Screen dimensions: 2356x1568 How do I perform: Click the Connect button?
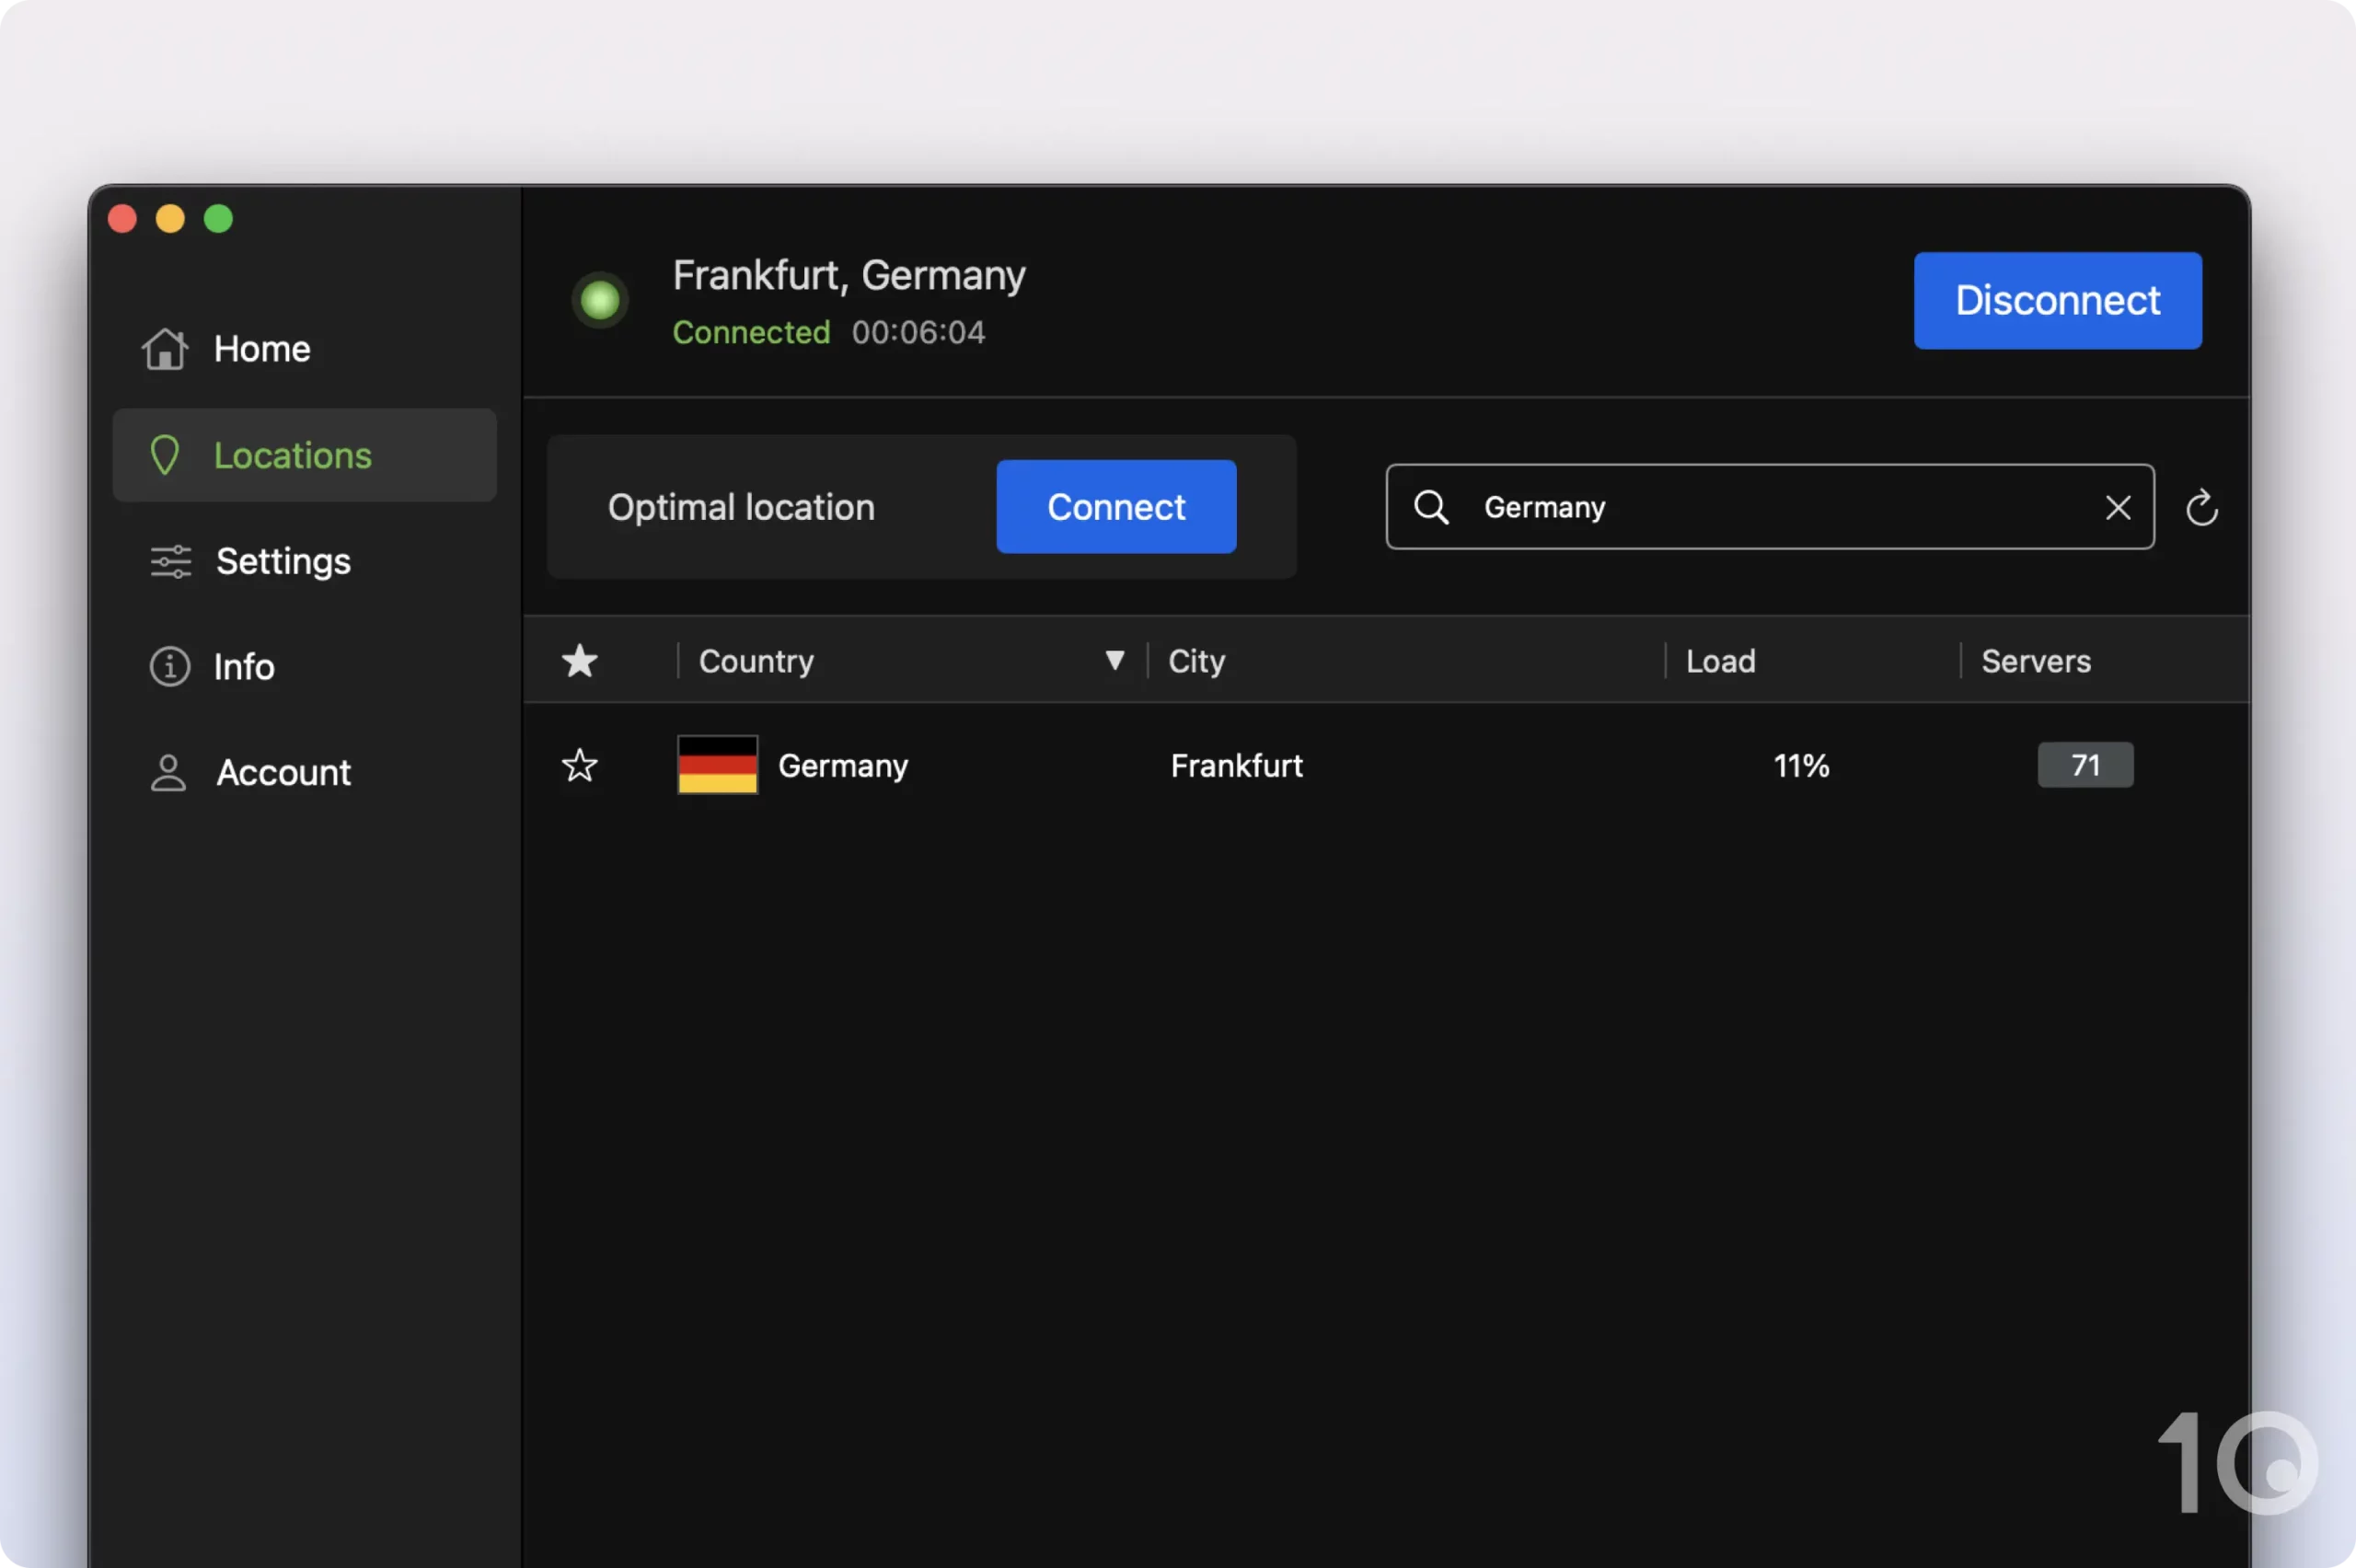coord(1116,506)
